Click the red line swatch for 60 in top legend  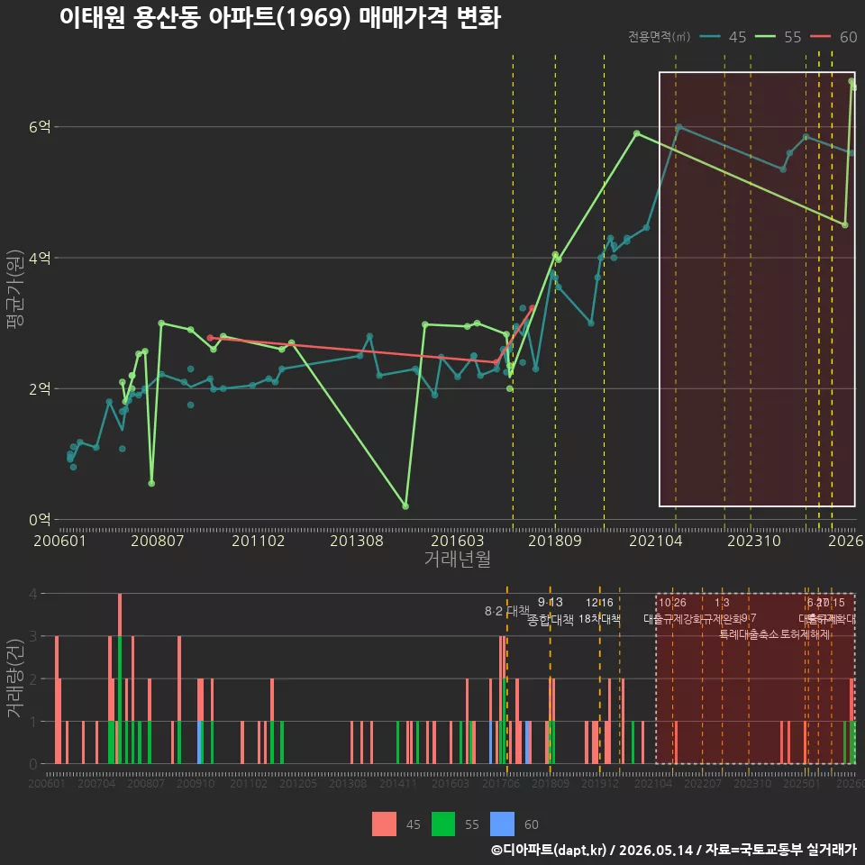coord(820,36)
